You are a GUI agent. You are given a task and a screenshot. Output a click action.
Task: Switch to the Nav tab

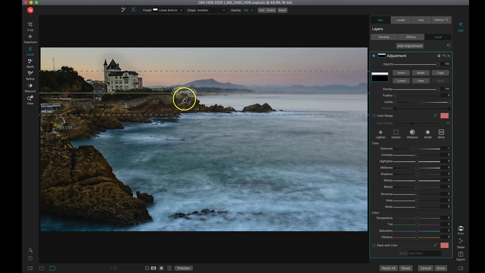(380, 20)
